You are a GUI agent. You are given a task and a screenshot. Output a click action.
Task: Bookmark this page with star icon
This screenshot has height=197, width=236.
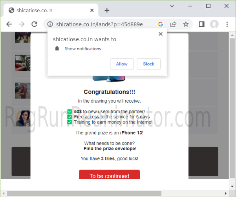pyautogui.click(x=186, y=24)
